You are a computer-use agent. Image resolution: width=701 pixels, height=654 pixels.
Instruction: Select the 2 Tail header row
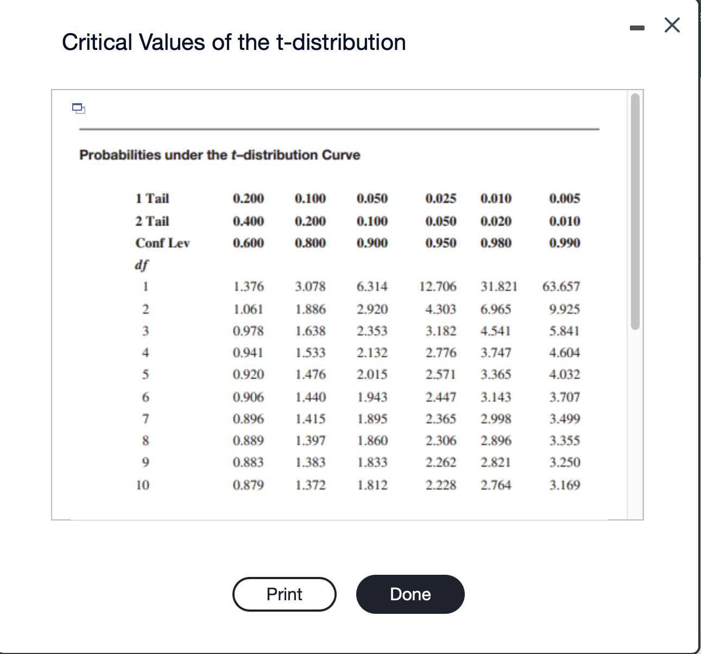click(x=151, y=221)
